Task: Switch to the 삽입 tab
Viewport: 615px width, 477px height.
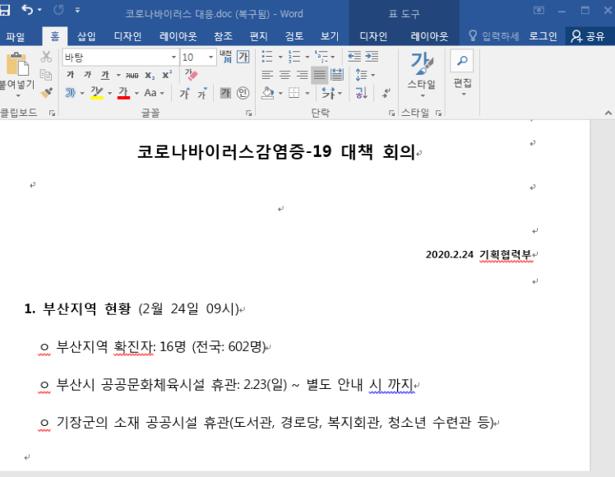Action: point(86,36)
